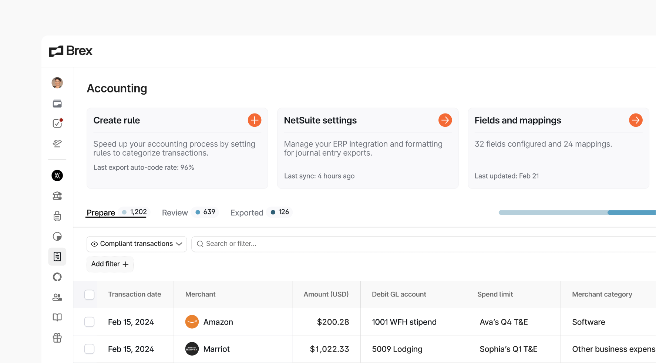Viewport: 656px width, 363px height.
Task: Open the Compliant transactions dropdown
Action: [136, 244]
